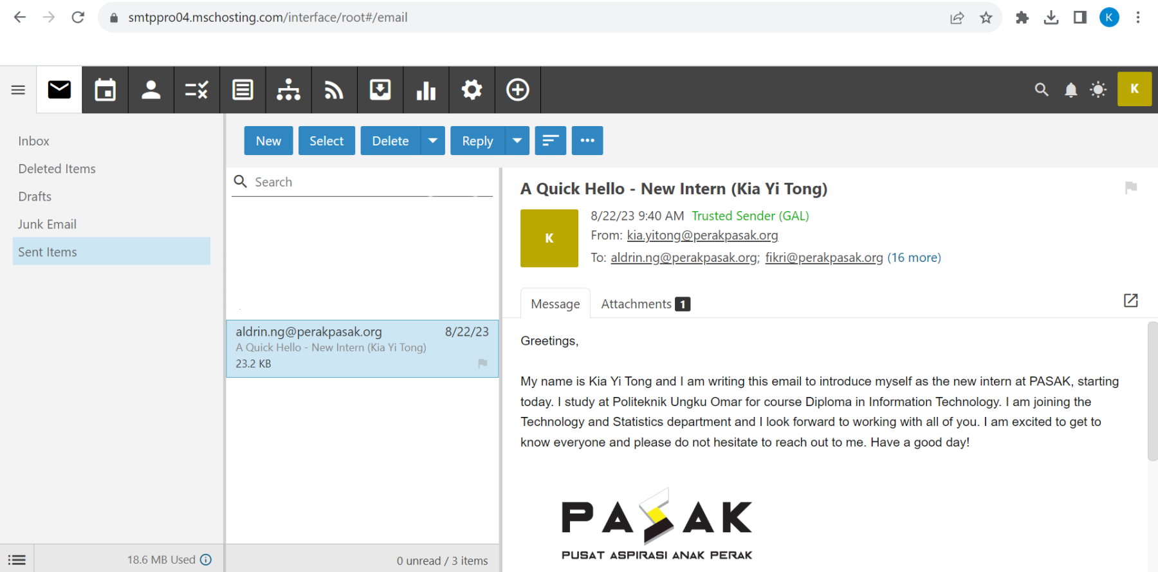The image size is (1158, 572).
Task: Toggle the light/dark theme sun icon
Action: coord(1098,90)
